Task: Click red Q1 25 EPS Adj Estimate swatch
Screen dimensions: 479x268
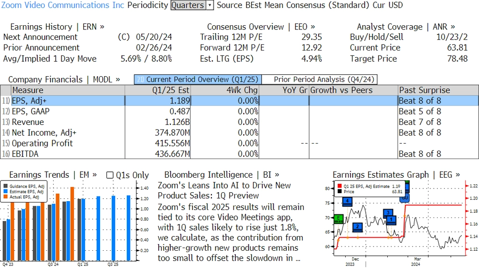Action: [x=340, y=186]
